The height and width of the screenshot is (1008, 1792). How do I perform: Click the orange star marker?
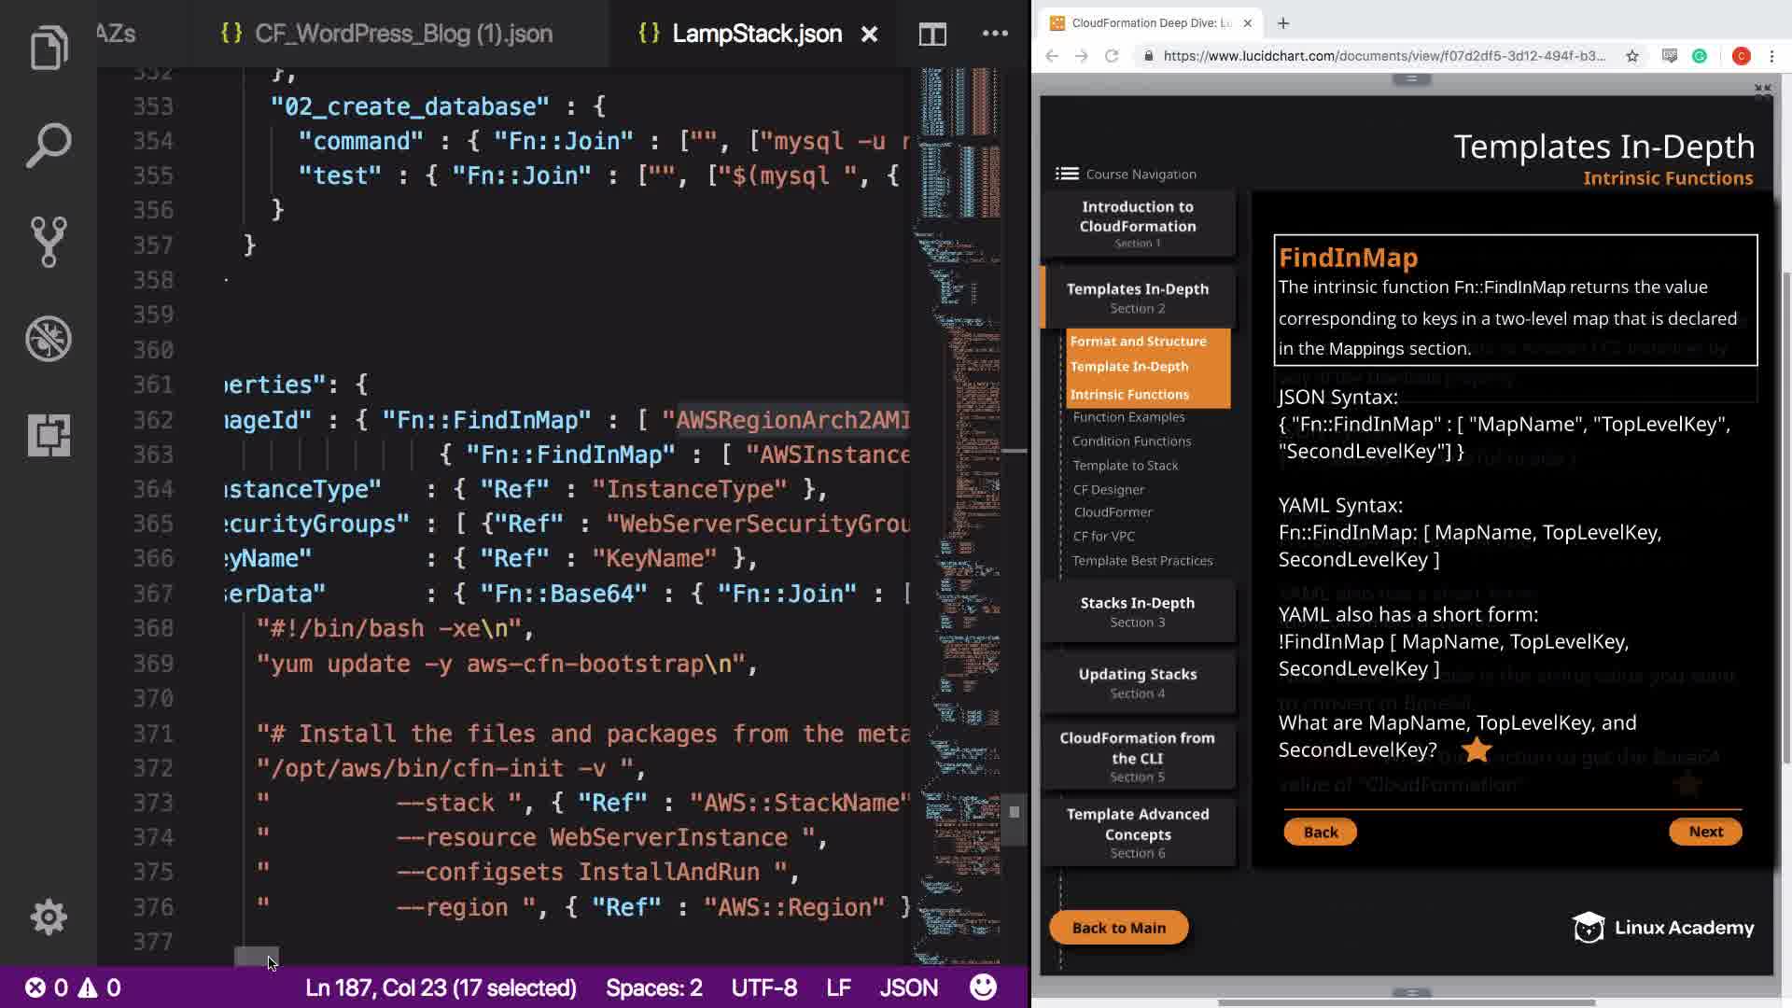pyautogui.click(x=1477, y=749)
